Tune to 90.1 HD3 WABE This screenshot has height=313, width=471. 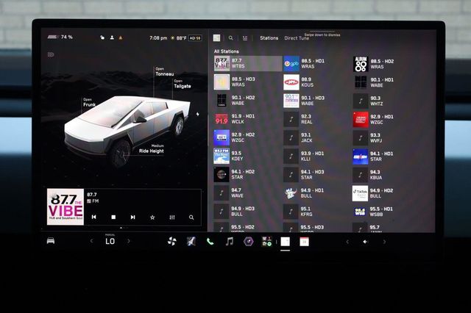pyautogui.click(x=317, y=101)
